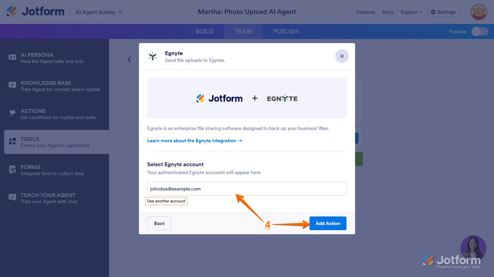Switch to the BUILD tab

coord(204,31)
